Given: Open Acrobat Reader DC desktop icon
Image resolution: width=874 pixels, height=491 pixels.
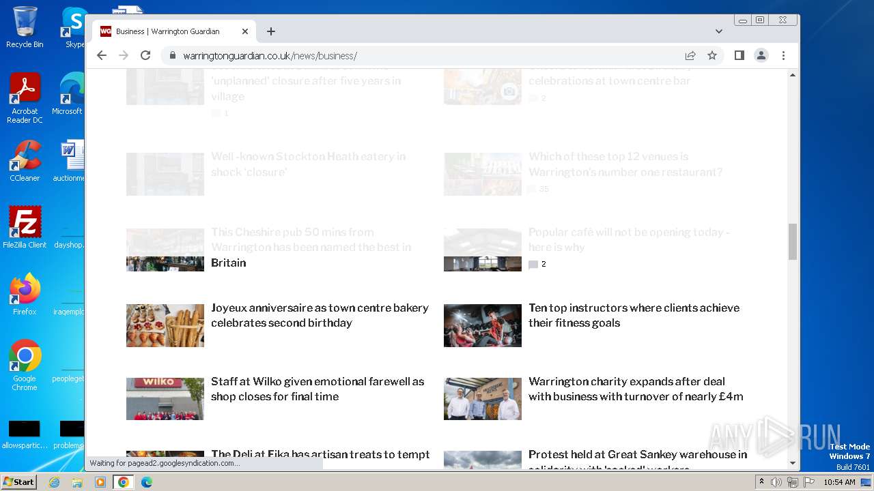Looking at the screenshot, I should pyautogui.click(x=25, y=98).
